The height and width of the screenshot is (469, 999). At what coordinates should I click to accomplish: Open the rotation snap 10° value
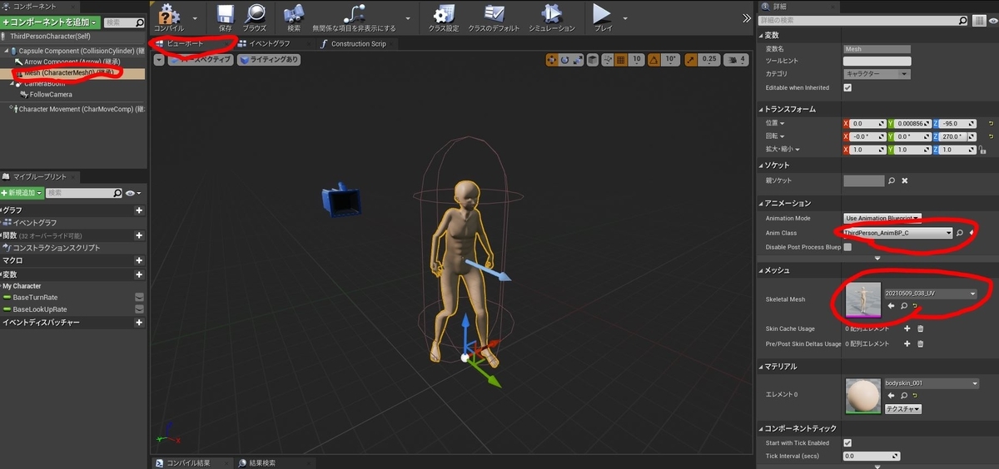(x=671, y=60)
